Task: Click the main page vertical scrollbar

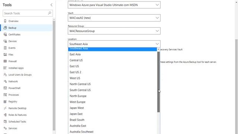Action: tap(237, 87)
